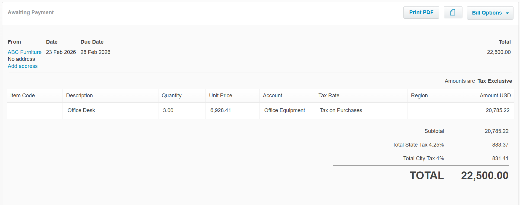Select the Item Code column header

click(x=23, y=96)
